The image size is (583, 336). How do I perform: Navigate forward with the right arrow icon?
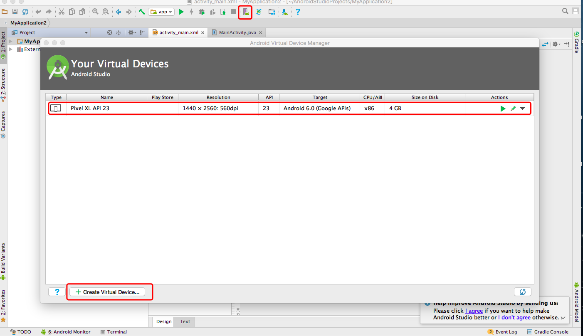128,12
